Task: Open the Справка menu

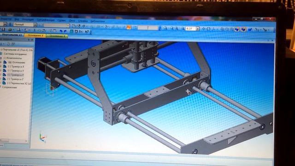Action: point(83,21)
